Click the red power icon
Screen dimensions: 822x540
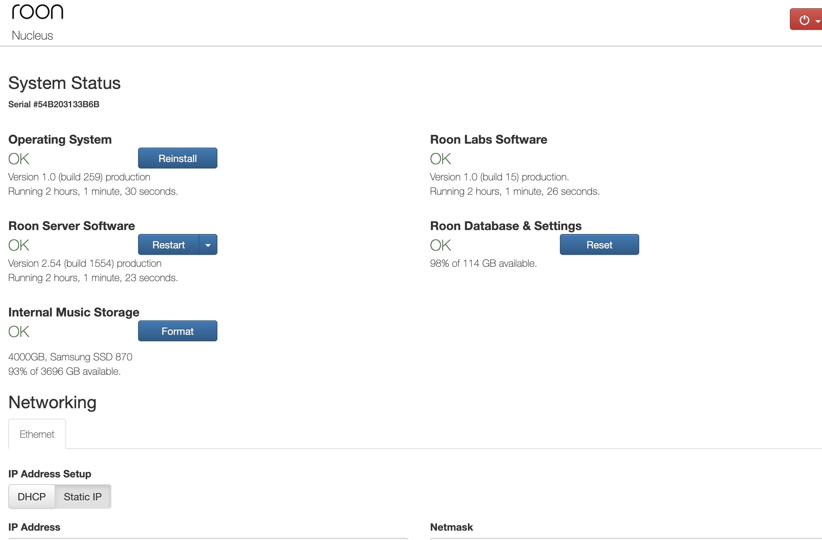804,20
